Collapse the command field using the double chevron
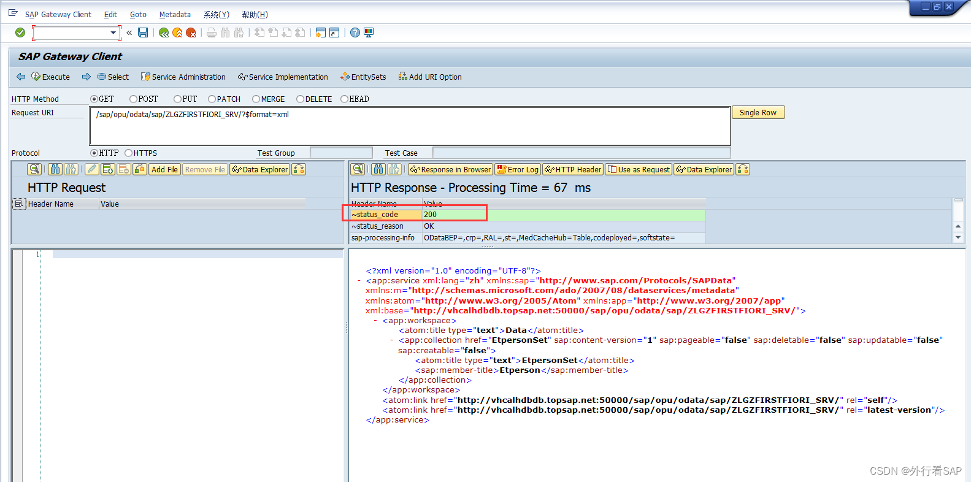 129,33
